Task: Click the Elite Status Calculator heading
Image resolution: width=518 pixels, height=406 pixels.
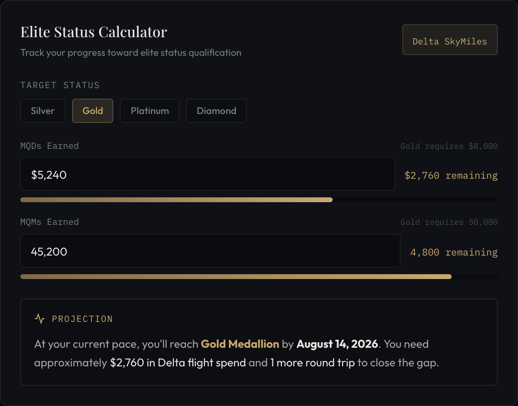Action: pos(93,32)
